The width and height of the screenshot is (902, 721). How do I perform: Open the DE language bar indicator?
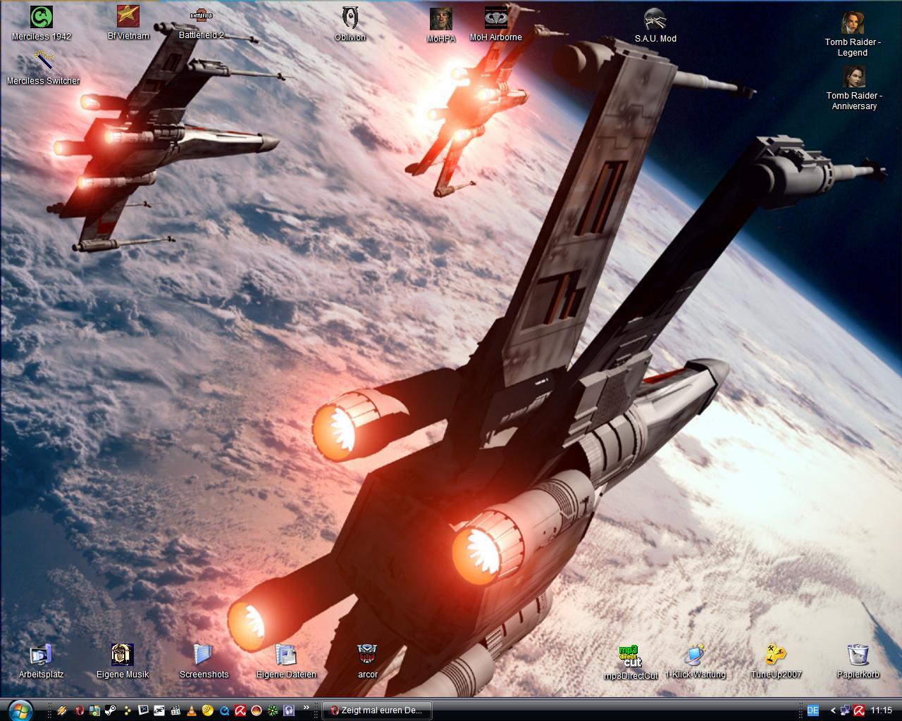[x=813, y=710]
